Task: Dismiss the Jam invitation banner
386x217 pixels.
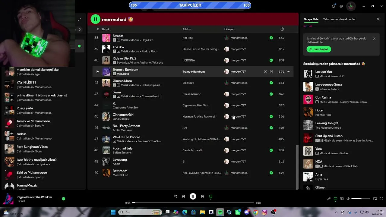Action: pos(374,39)
